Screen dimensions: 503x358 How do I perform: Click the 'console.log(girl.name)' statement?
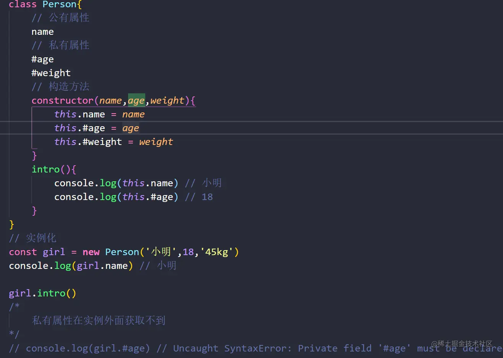coord(71,266)
